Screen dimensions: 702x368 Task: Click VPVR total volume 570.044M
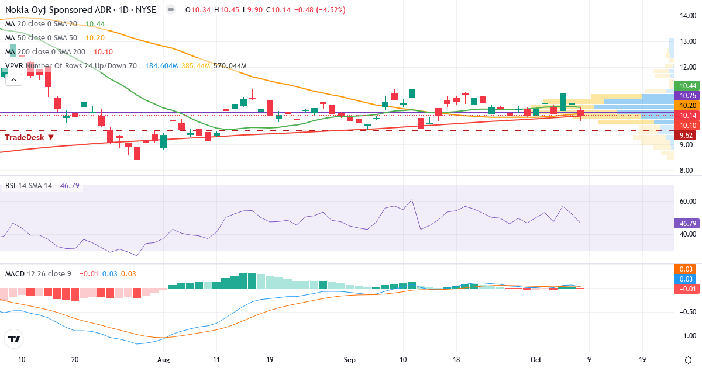(x=230, y=66)
